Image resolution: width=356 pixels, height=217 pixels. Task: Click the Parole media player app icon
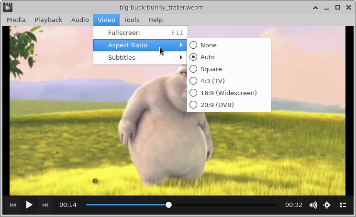(8, 7)
